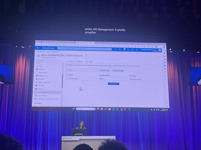
Task: Show hidden system tray icons chevron
Action: 149,110
